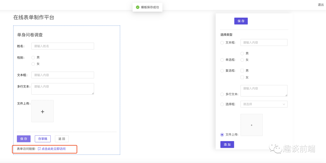The height and width of the screenshot is (163, 326).
Task: Click the form's 保存 button at bottom
Action: pos(24,139)
